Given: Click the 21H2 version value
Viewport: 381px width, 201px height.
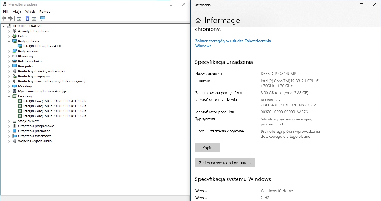Looking at the screenshot, I should coord(265,198).
